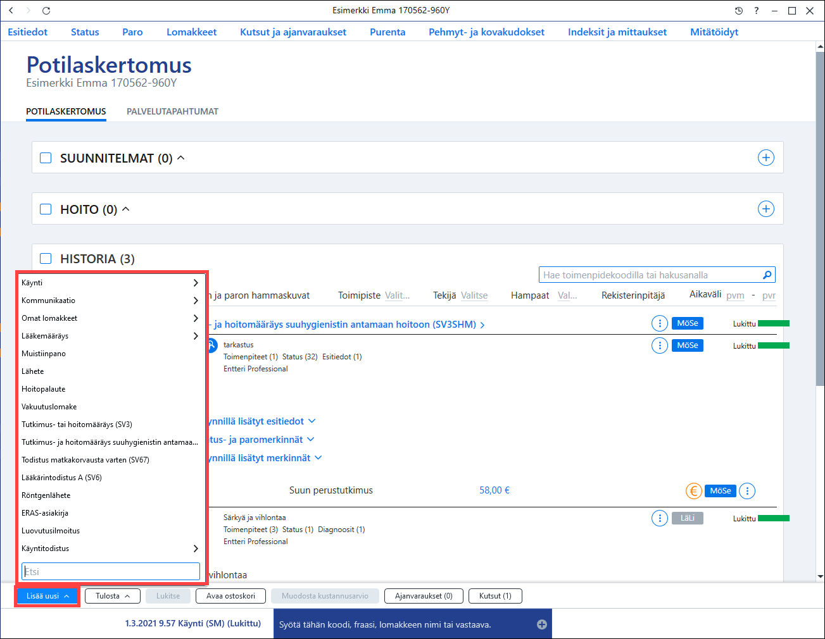Viewport: 825px width, 639px height.
Task: Open three-dot menu next to 58,00 € row
Action: [747, 491]
